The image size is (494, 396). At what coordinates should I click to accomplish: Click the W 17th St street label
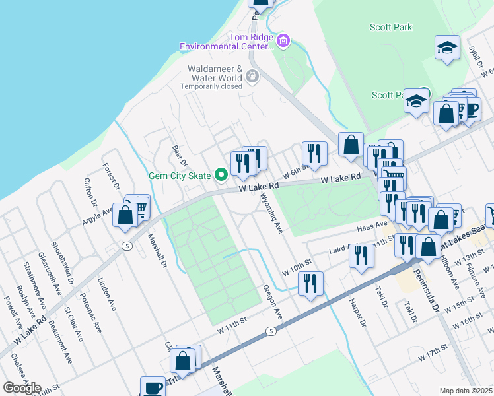point(433,353)
